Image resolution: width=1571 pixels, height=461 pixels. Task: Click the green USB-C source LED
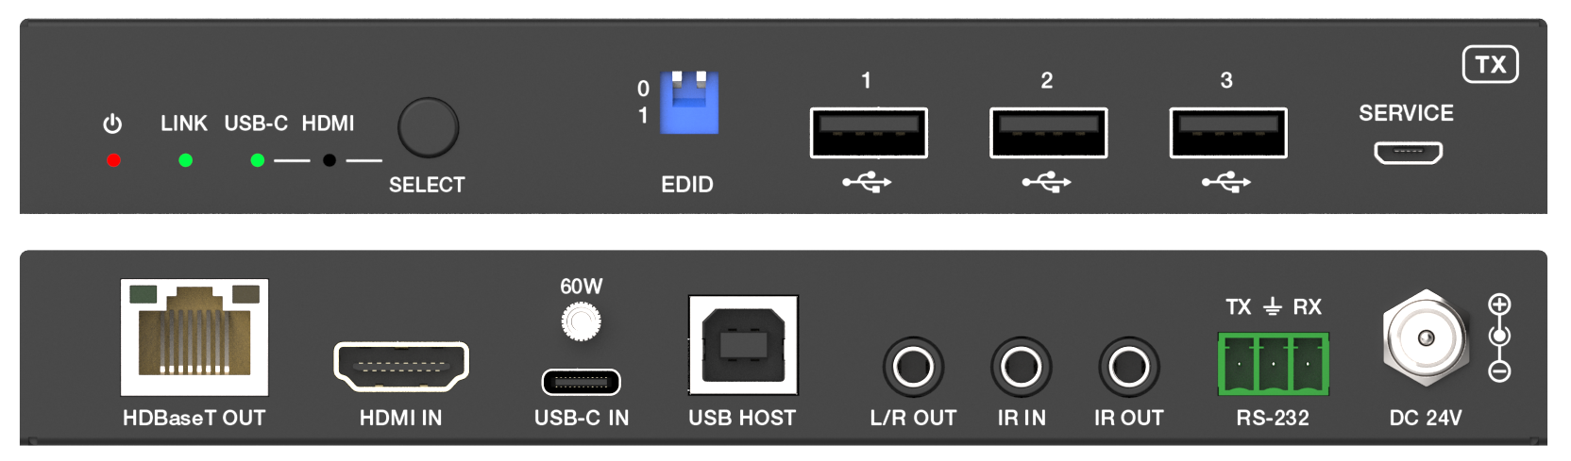coord(257,160)
